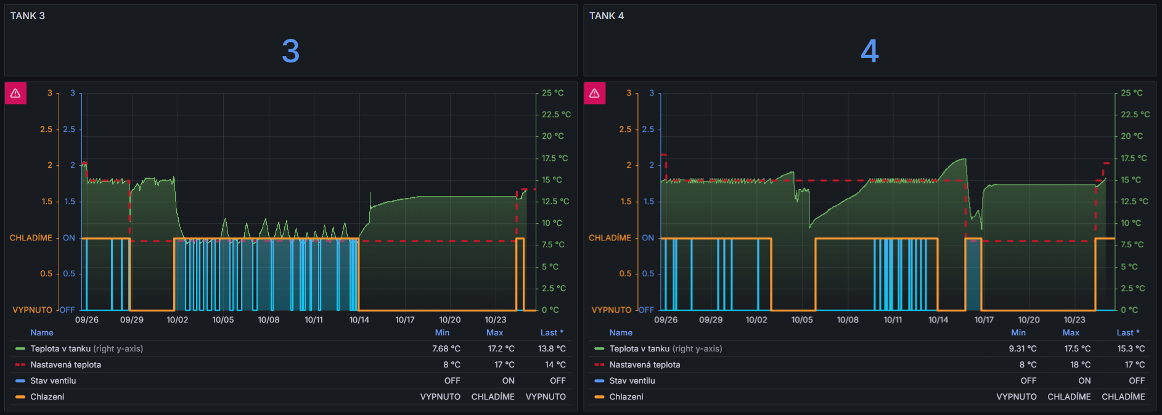Open the TANK 4 panel title menu
Screen dimensions: 1162x415
pyautogui.click(x=607, y=16)
